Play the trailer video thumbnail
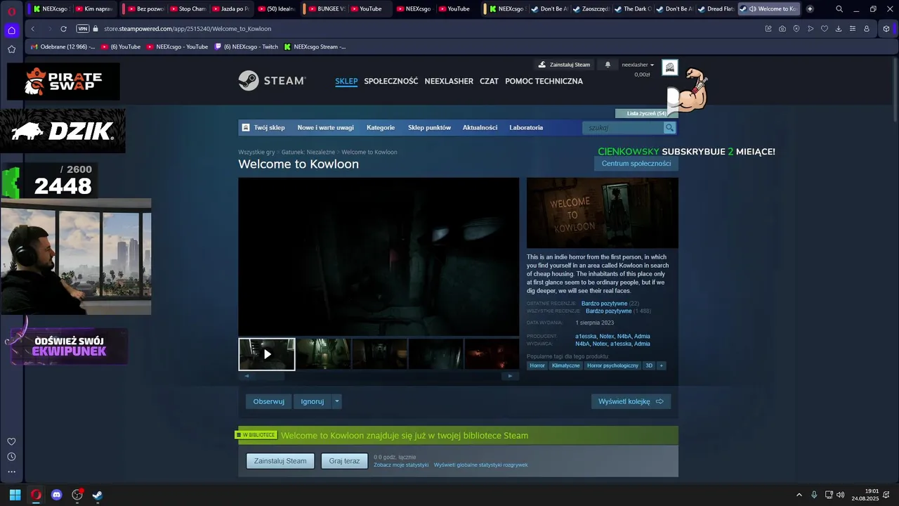This screenshot has width=899, height=506. (x=267, y=354)
